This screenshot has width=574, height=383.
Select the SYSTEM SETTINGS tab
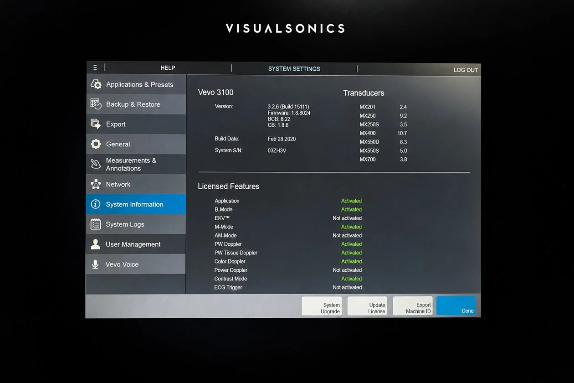(x=294, y=69)
